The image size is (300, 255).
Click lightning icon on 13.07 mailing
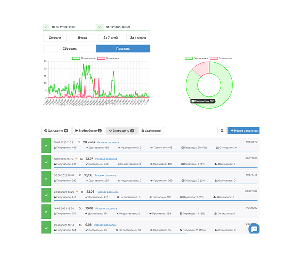76,159
